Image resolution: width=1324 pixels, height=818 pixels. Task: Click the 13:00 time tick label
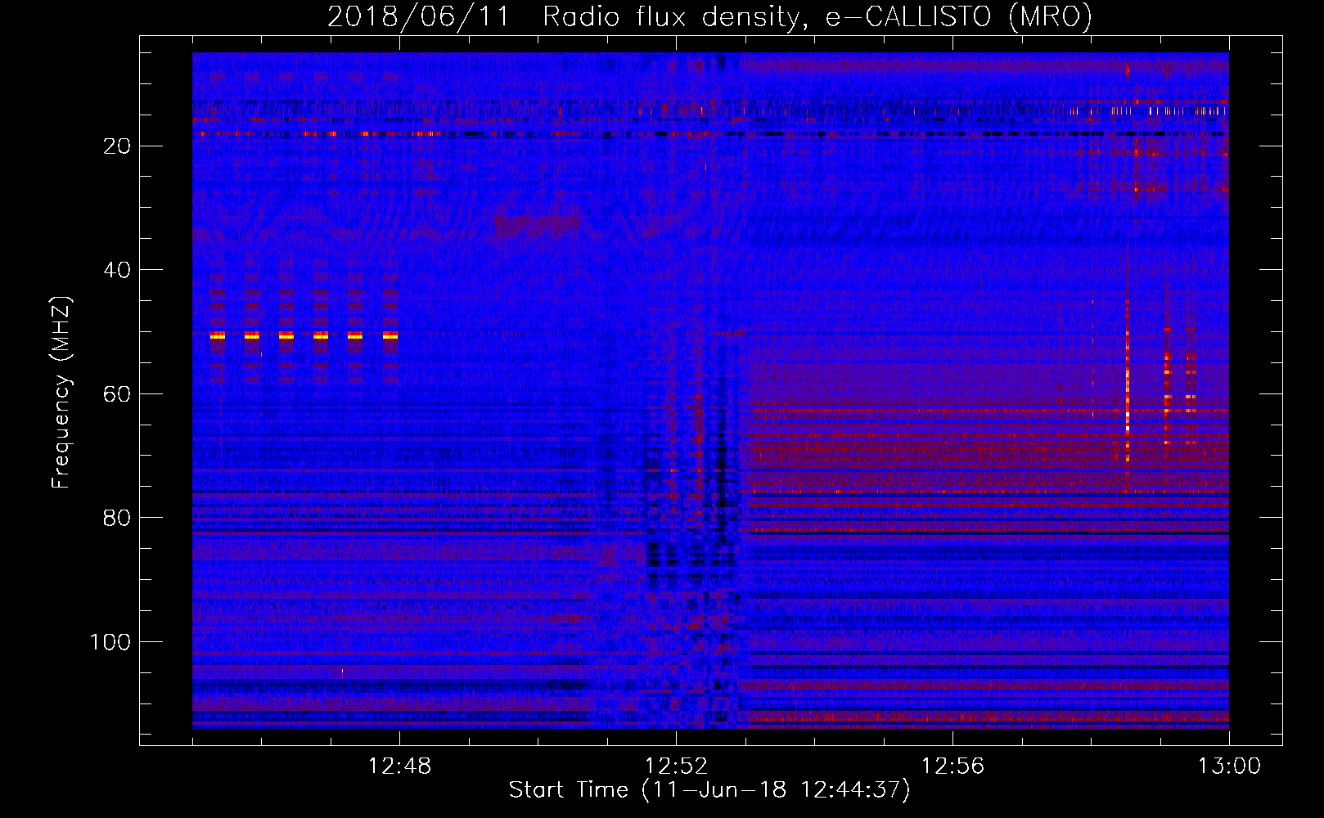1229,766
